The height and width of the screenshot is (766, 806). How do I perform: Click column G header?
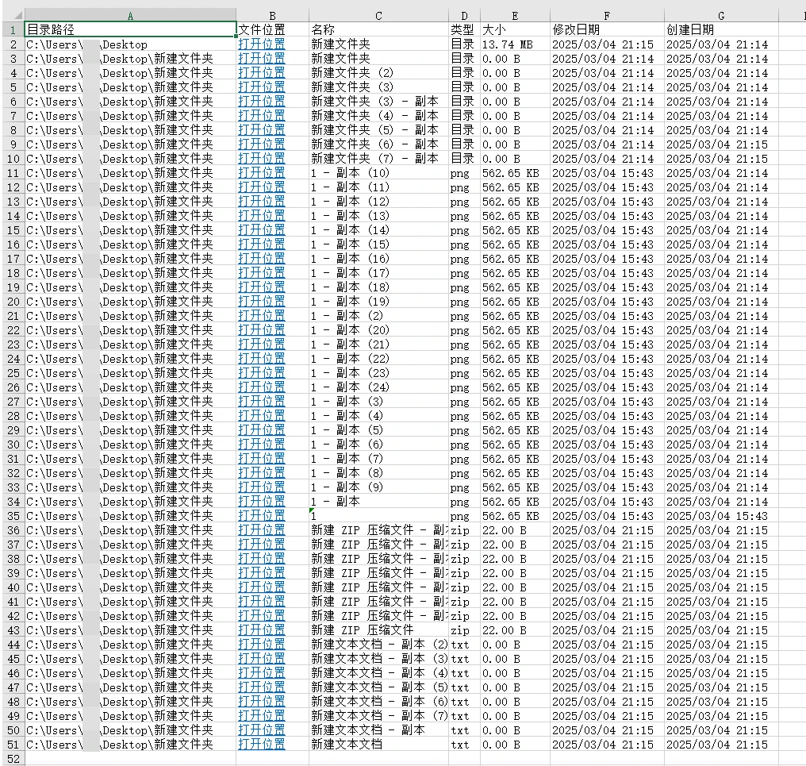point(720,15)
